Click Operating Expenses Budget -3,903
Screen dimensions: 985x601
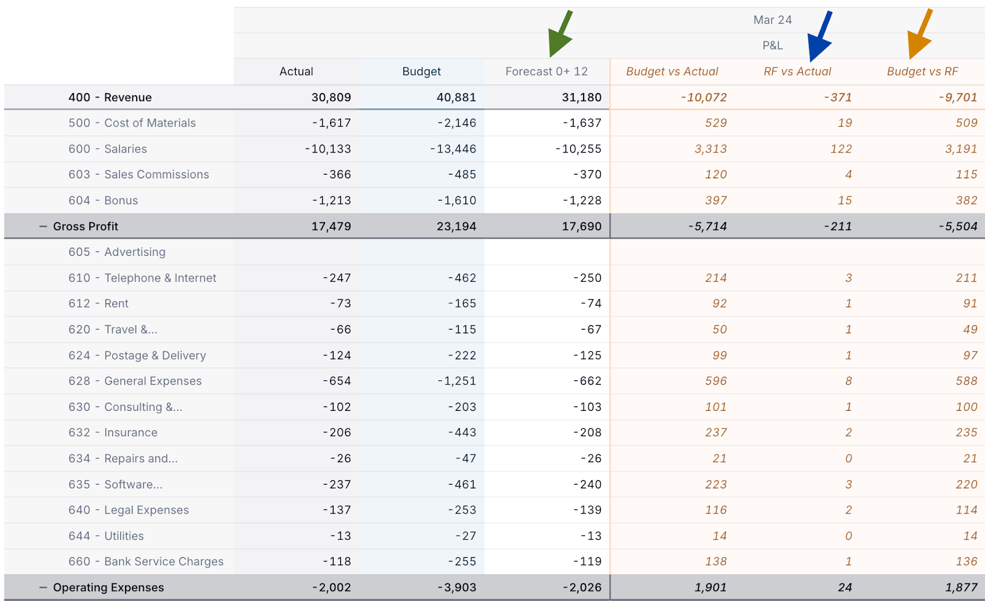tap(457, 587)
